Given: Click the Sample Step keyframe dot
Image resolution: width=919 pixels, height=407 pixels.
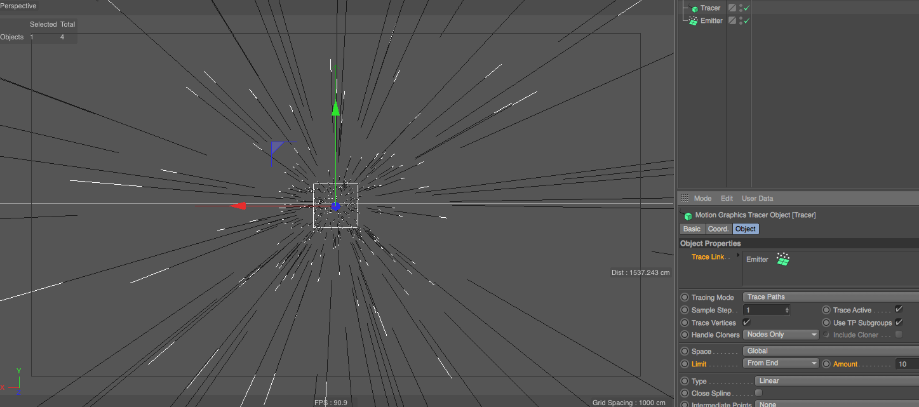Looking at the screenshot, I should coord(685,310).
